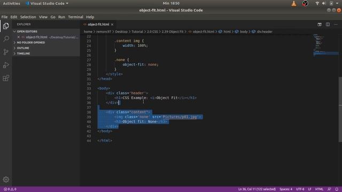
Task: Click the EXPLORER sidebar title
Action: click(x=24, y=25)
